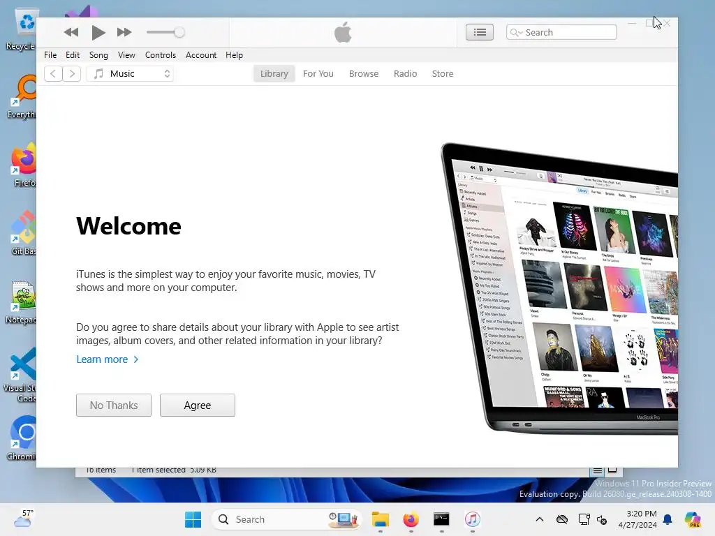Open the weather widget showing 57°
715x536 pixels.
pos(23,519)
